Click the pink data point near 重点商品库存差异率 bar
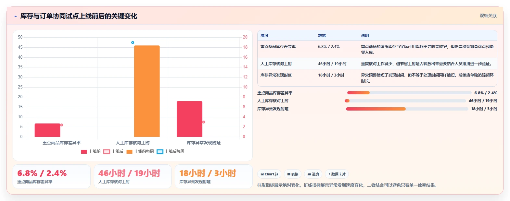Image resolution: width=510 pixels, height=201 pixels. coord(62,125)
